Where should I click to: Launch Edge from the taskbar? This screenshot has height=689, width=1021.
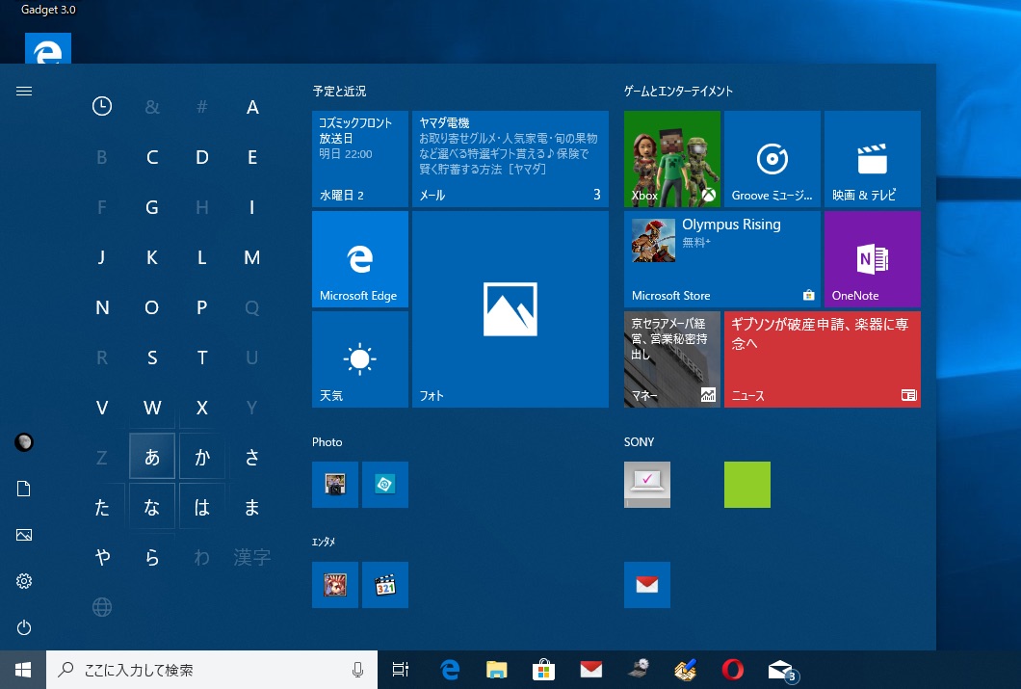450,670
